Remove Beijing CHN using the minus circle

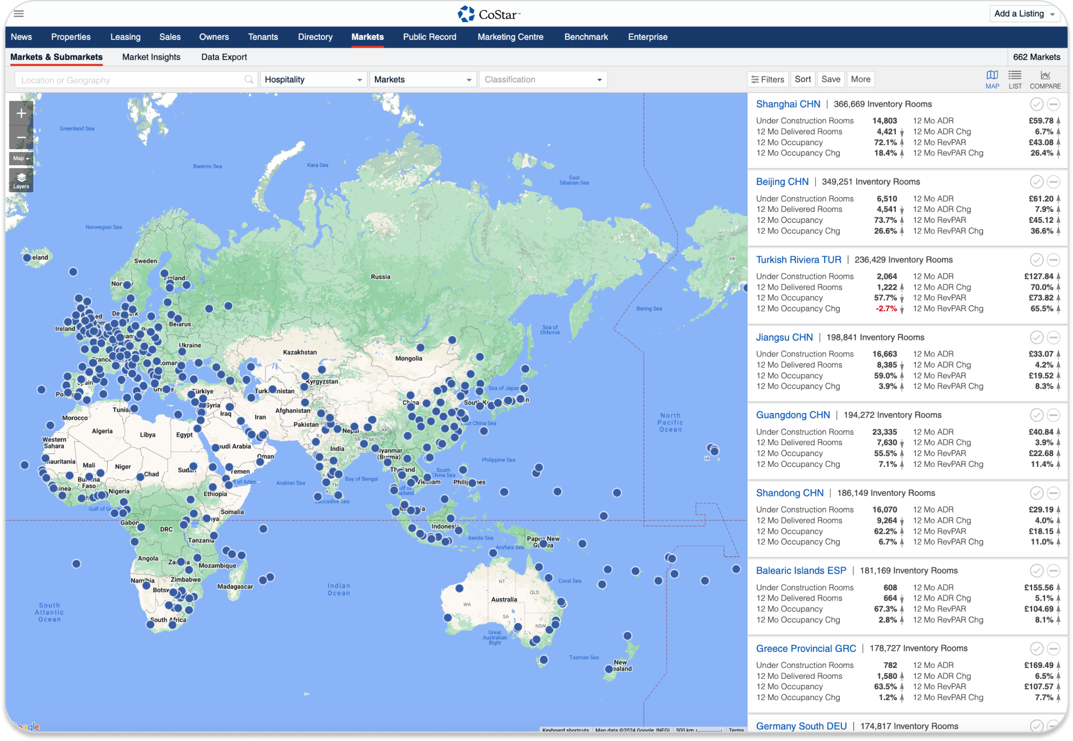[1053, 182]
